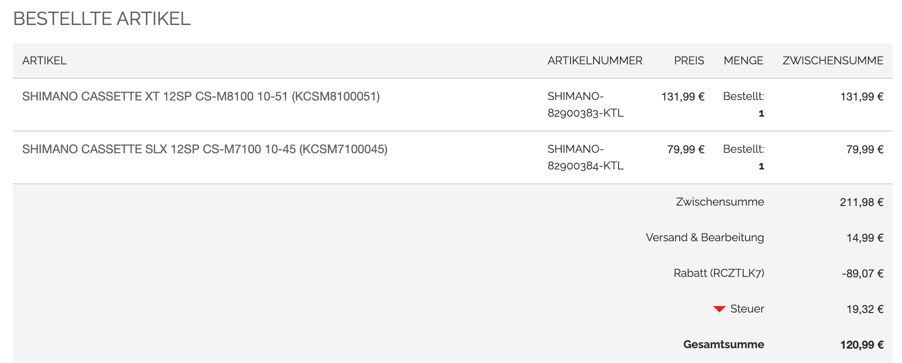This screenshot has width=902, height=363.
Task: Click the ZWISCHENSUMME column header
Action: pyautogui.click(x=833, y=61)
